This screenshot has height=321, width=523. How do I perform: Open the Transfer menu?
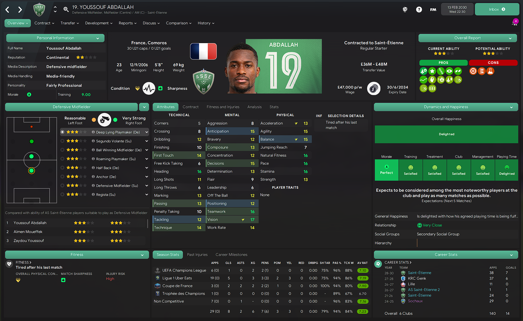pyautogui.click(x=69, y=23)
